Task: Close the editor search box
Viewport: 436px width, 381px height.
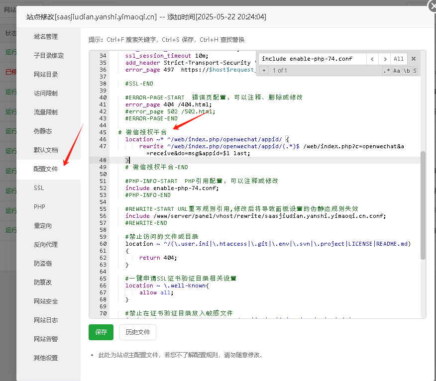Action: 414,59
